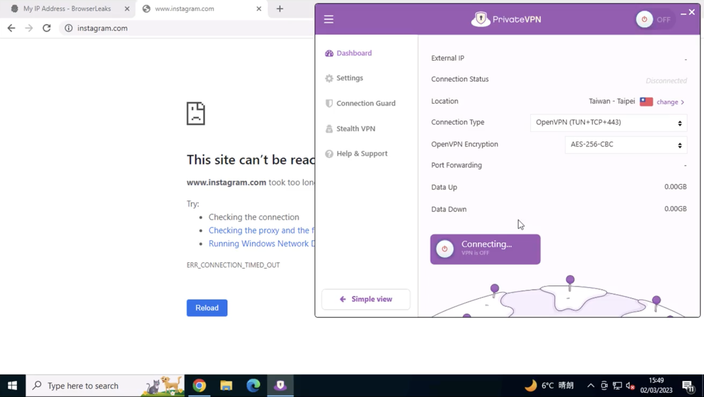Expand the change location chevron
Screen dimensions: 704x397
(x=682, y=102)
